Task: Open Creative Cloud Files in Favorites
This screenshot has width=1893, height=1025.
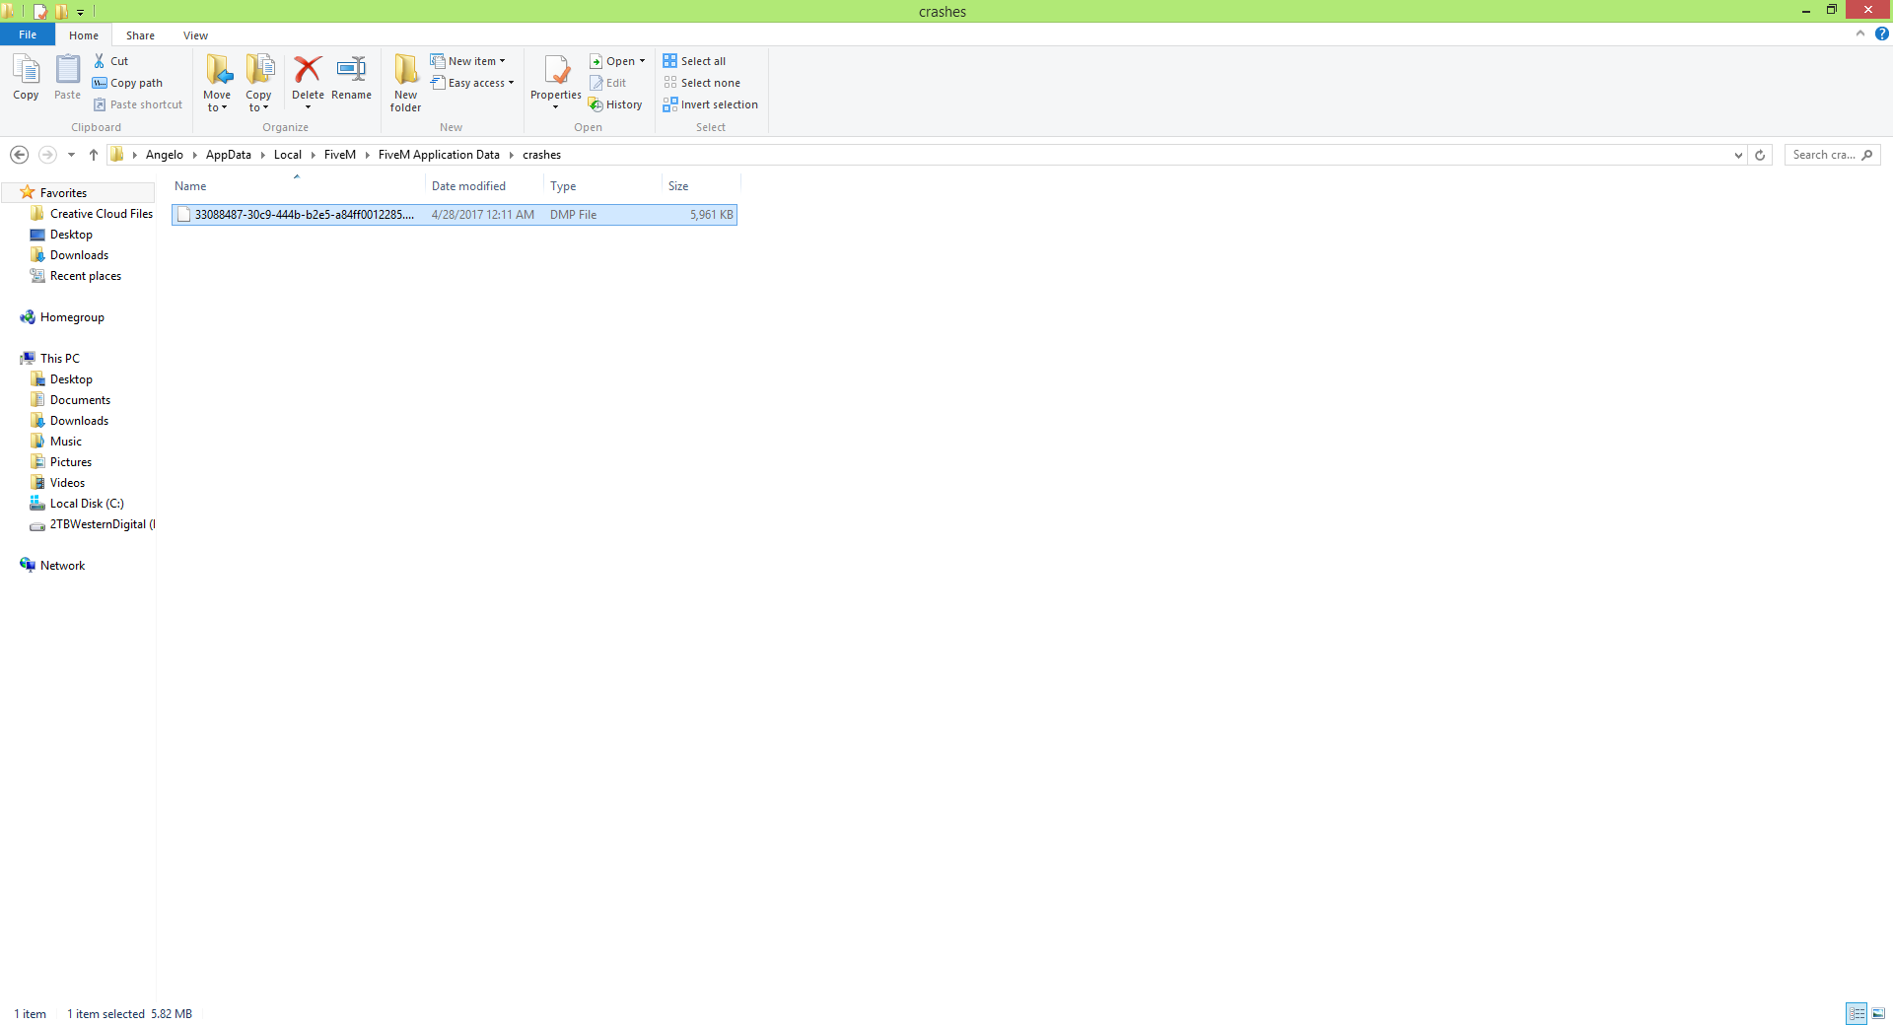Action: (92, 214)
